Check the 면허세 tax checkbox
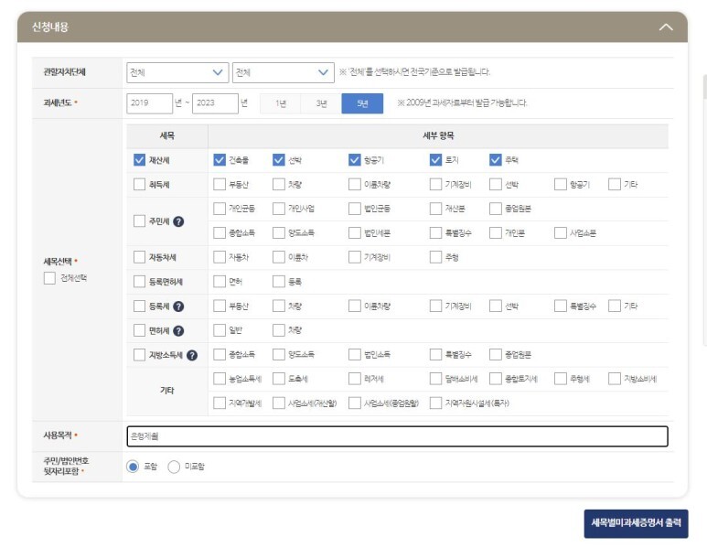 [x=139, y=330]
